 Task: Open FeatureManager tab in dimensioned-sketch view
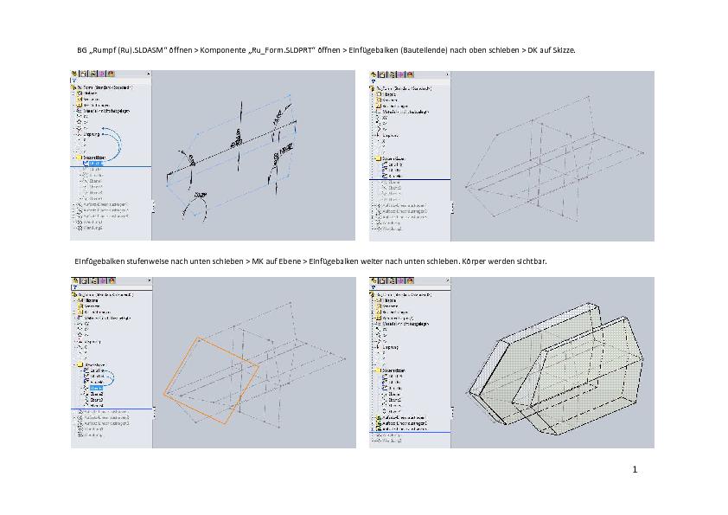[74, 74]
